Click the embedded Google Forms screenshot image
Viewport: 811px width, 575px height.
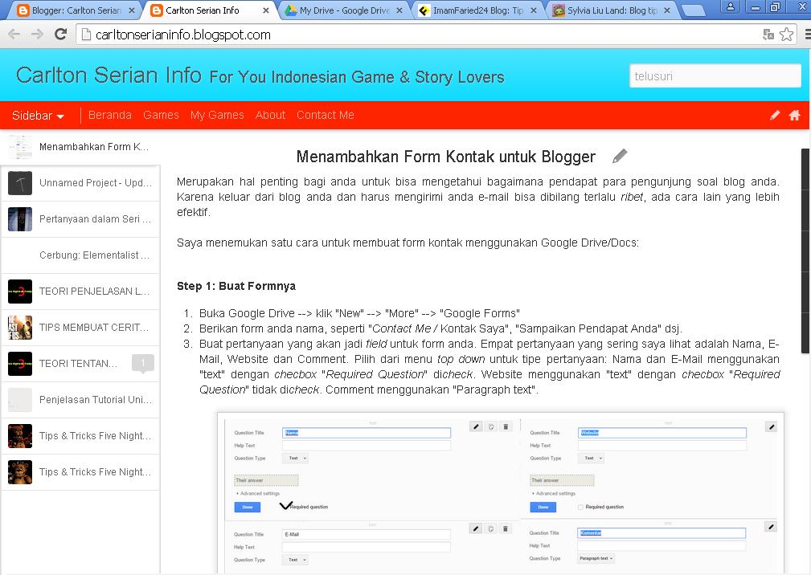501,493
